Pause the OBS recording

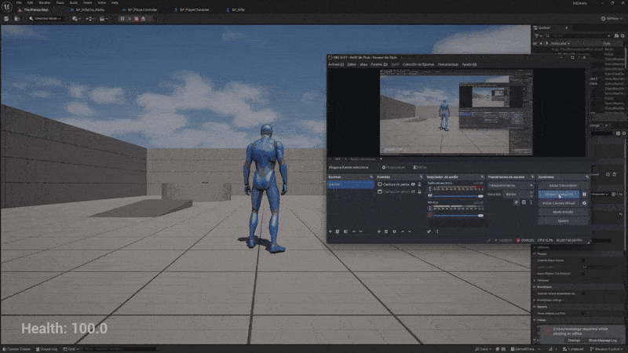pos(584,195)
